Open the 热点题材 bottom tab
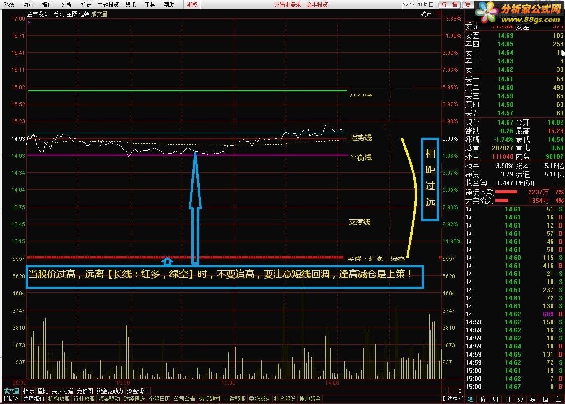This screenshot has height=404, width=565. pyautogui.click(x=210, y=399)
